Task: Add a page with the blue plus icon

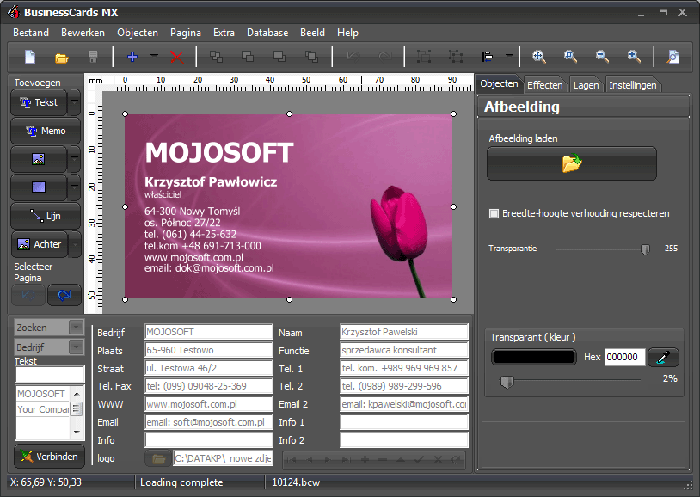Action: 132,57
